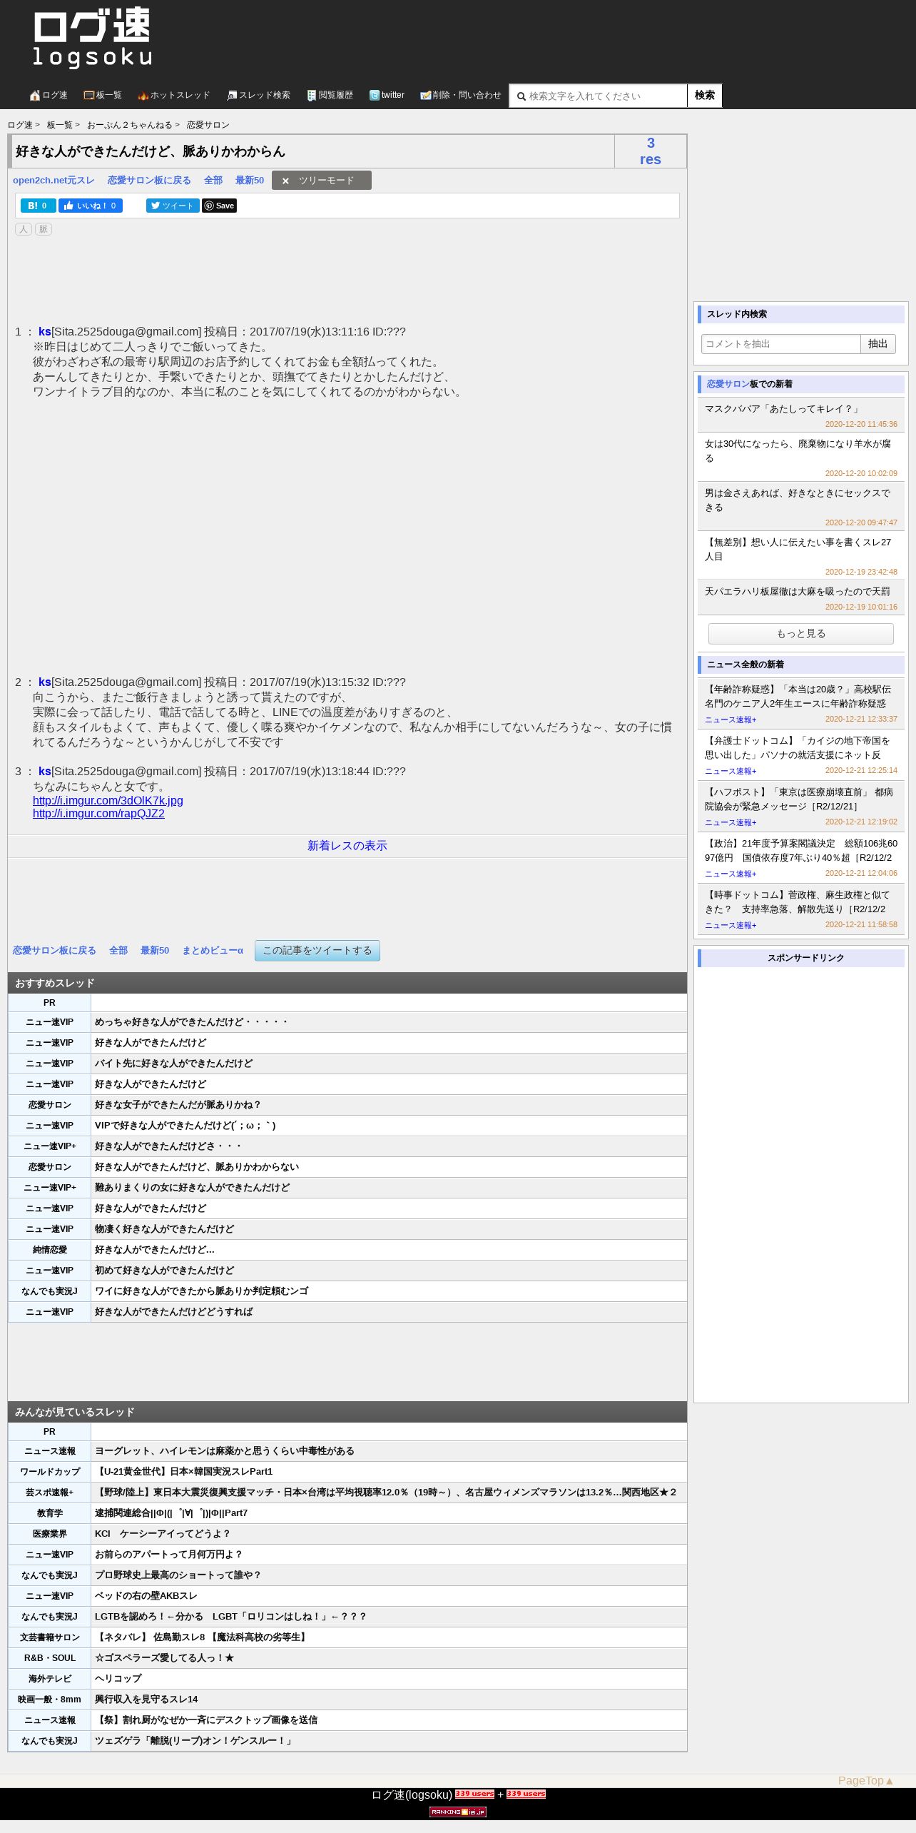Open 女は30代になったら thread in sidebar
The image size is (916, 1833).
point(798,451)
